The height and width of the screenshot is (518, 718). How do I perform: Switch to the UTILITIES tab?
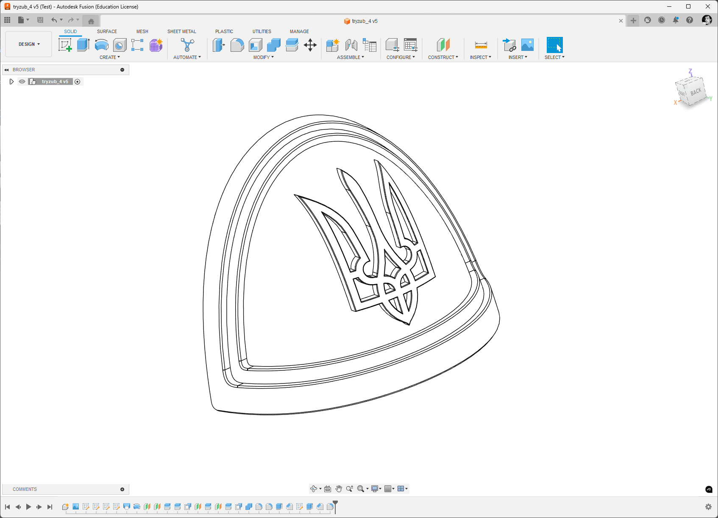click(x=262, y=31)
